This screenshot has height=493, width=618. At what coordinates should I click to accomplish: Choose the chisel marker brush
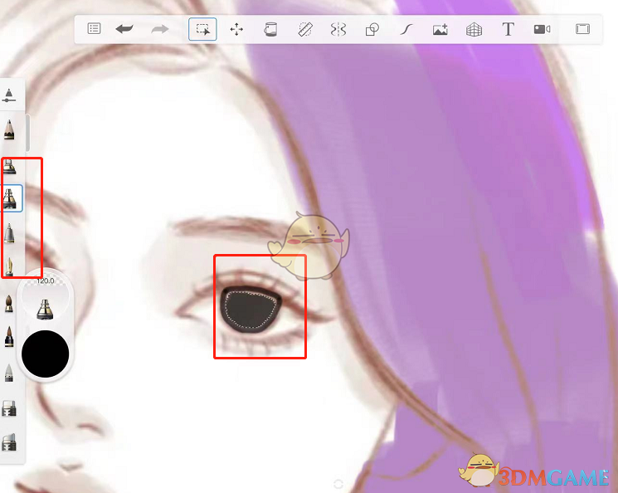point(9,167)
